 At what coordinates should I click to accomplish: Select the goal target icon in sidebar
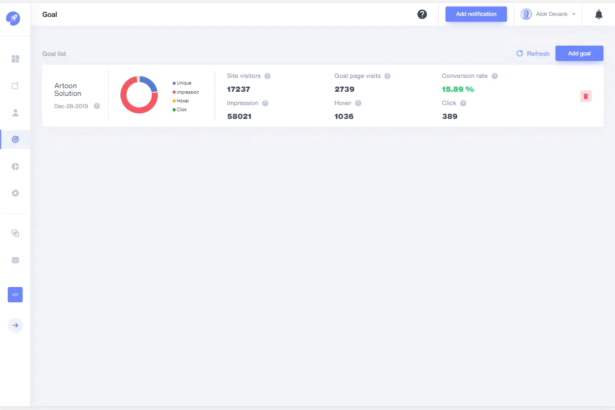pyautogui.click(x=15, y=139)
